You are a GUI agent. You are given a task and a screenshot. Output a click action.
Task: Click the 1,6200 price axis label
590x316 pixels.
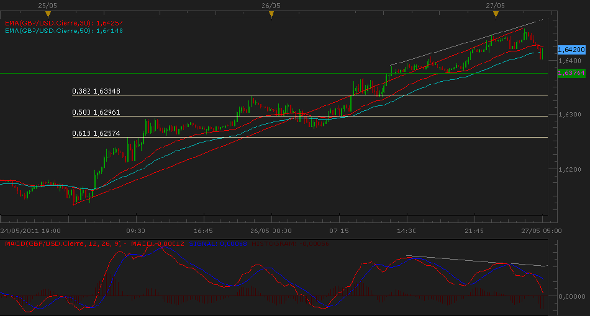(570, 169)
